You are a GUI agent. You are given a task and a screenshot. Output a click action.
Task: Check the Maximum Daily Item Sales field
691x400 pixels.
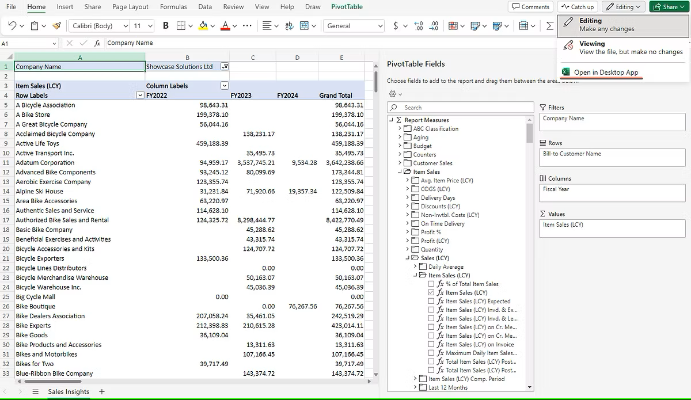coord(431,353)
